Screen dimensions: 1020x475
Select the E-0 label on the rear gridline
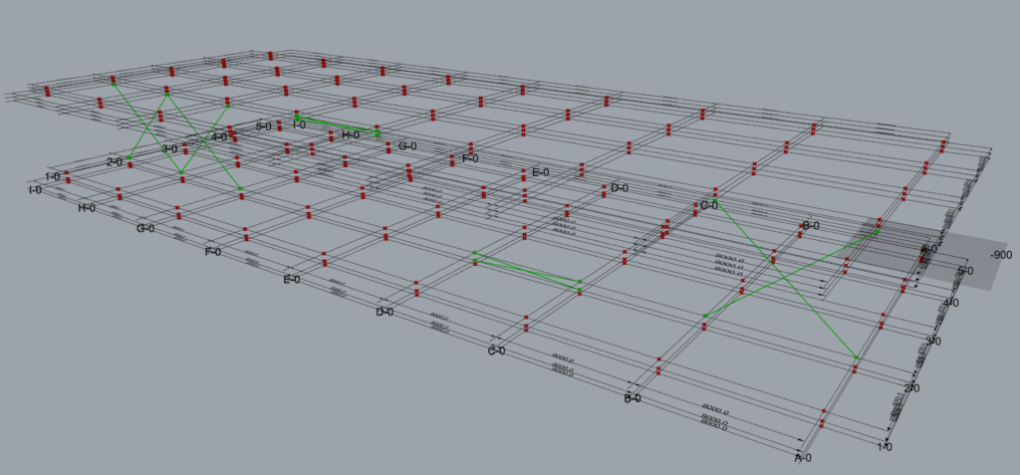tap(541, 172)
